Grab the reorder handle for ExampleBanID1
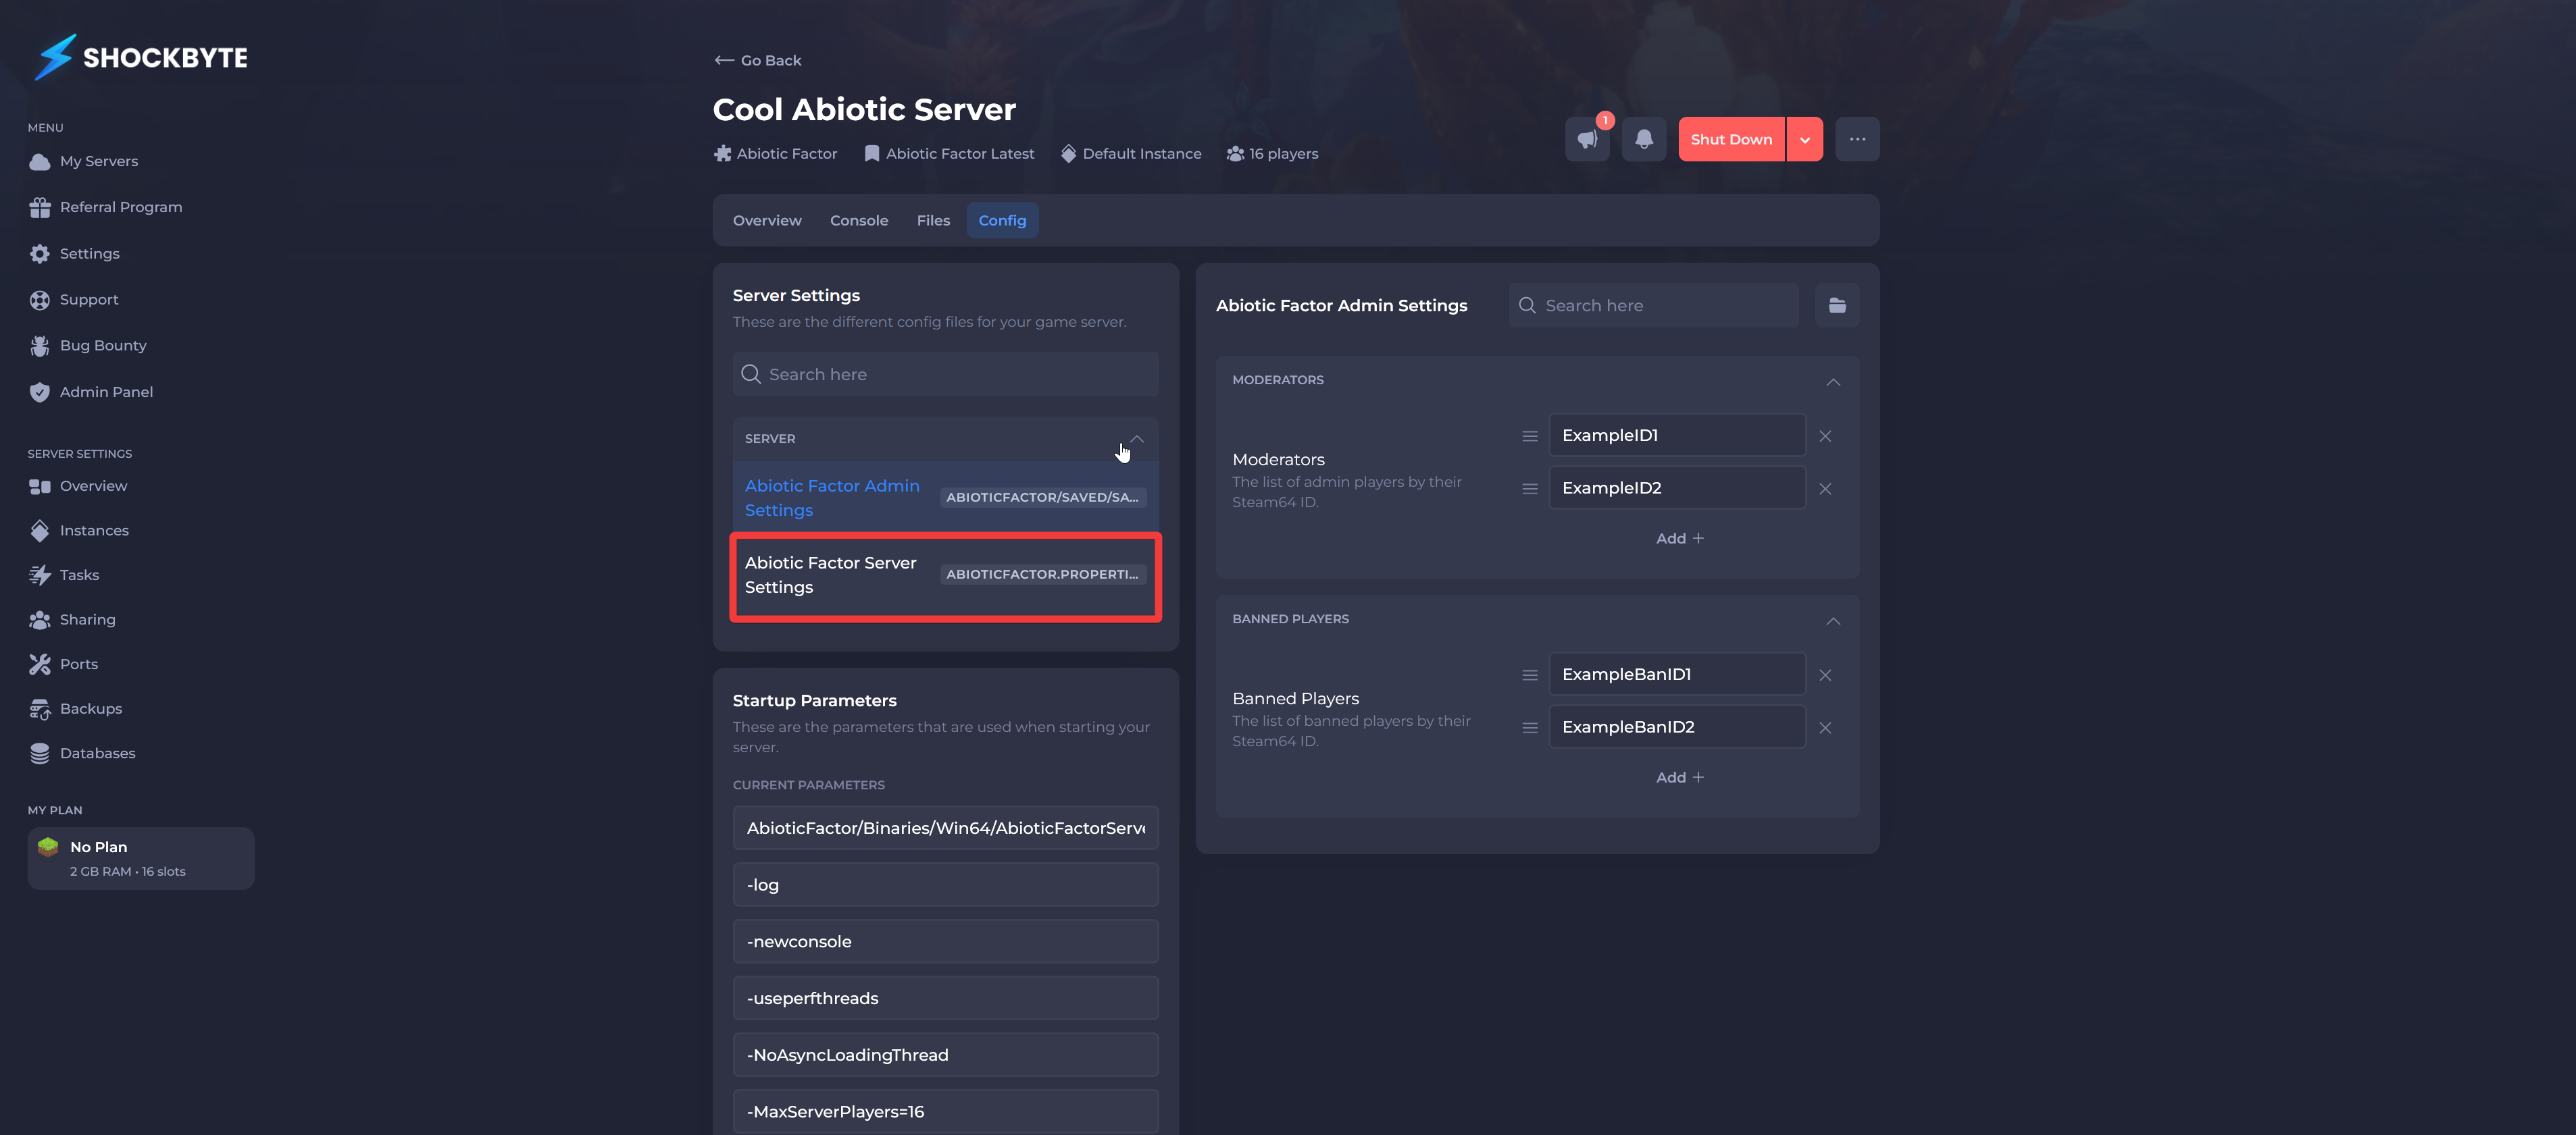This screenshot has height=1135, width=2576. coord(1529,675)
